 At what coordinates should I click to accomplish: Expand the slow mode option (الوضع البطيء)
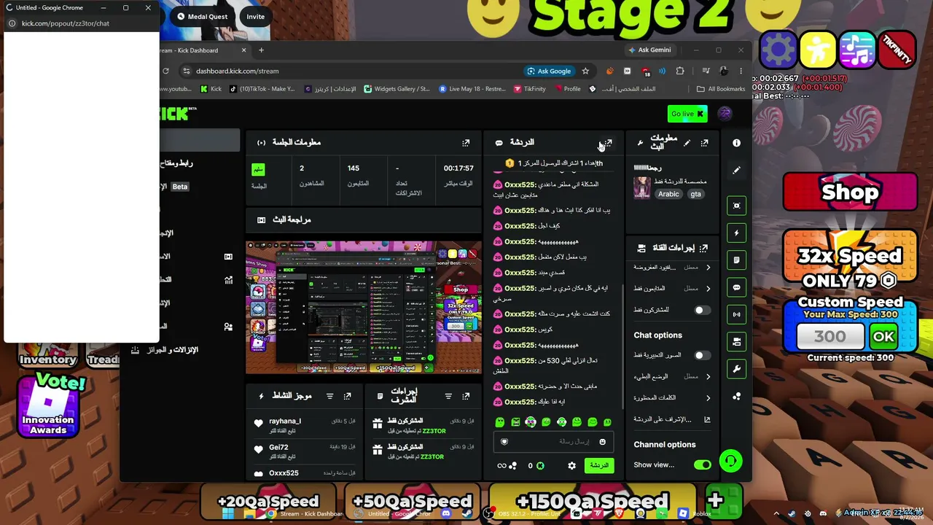pos(708,377)
